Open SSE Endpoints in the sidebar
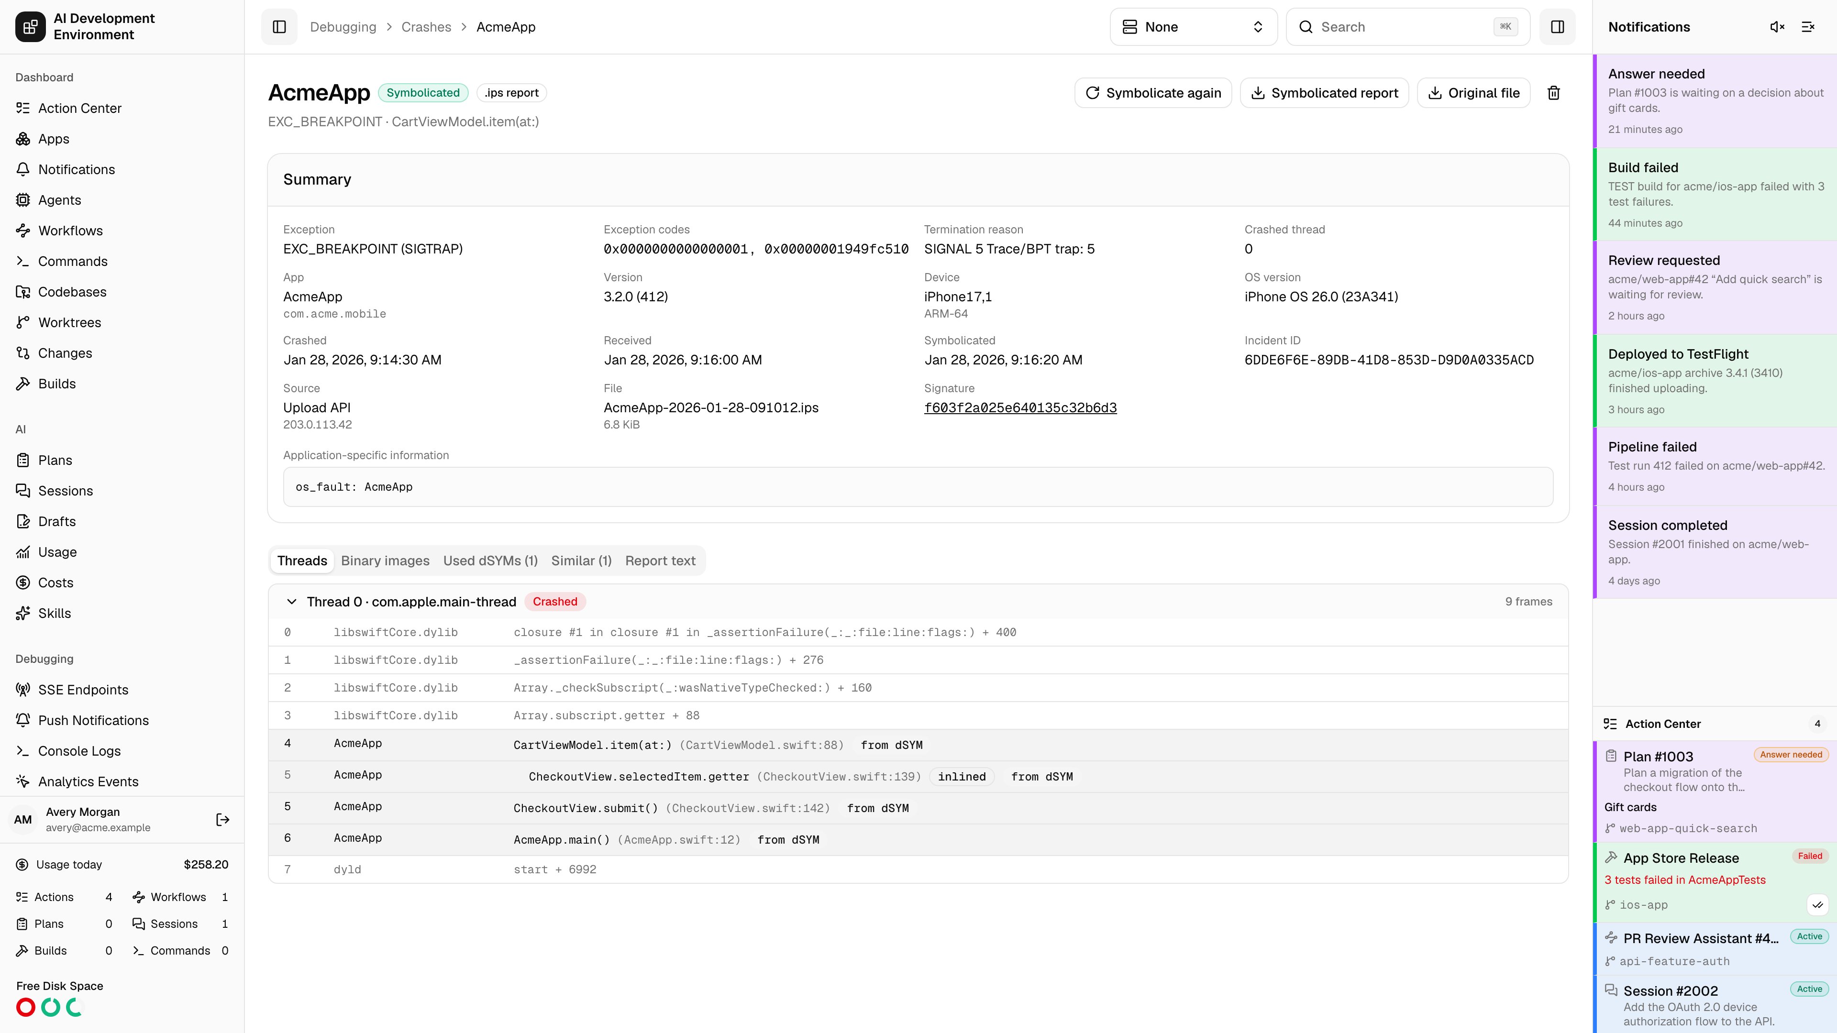This screenshot has width=1837, height=1033. click(122, 690)
